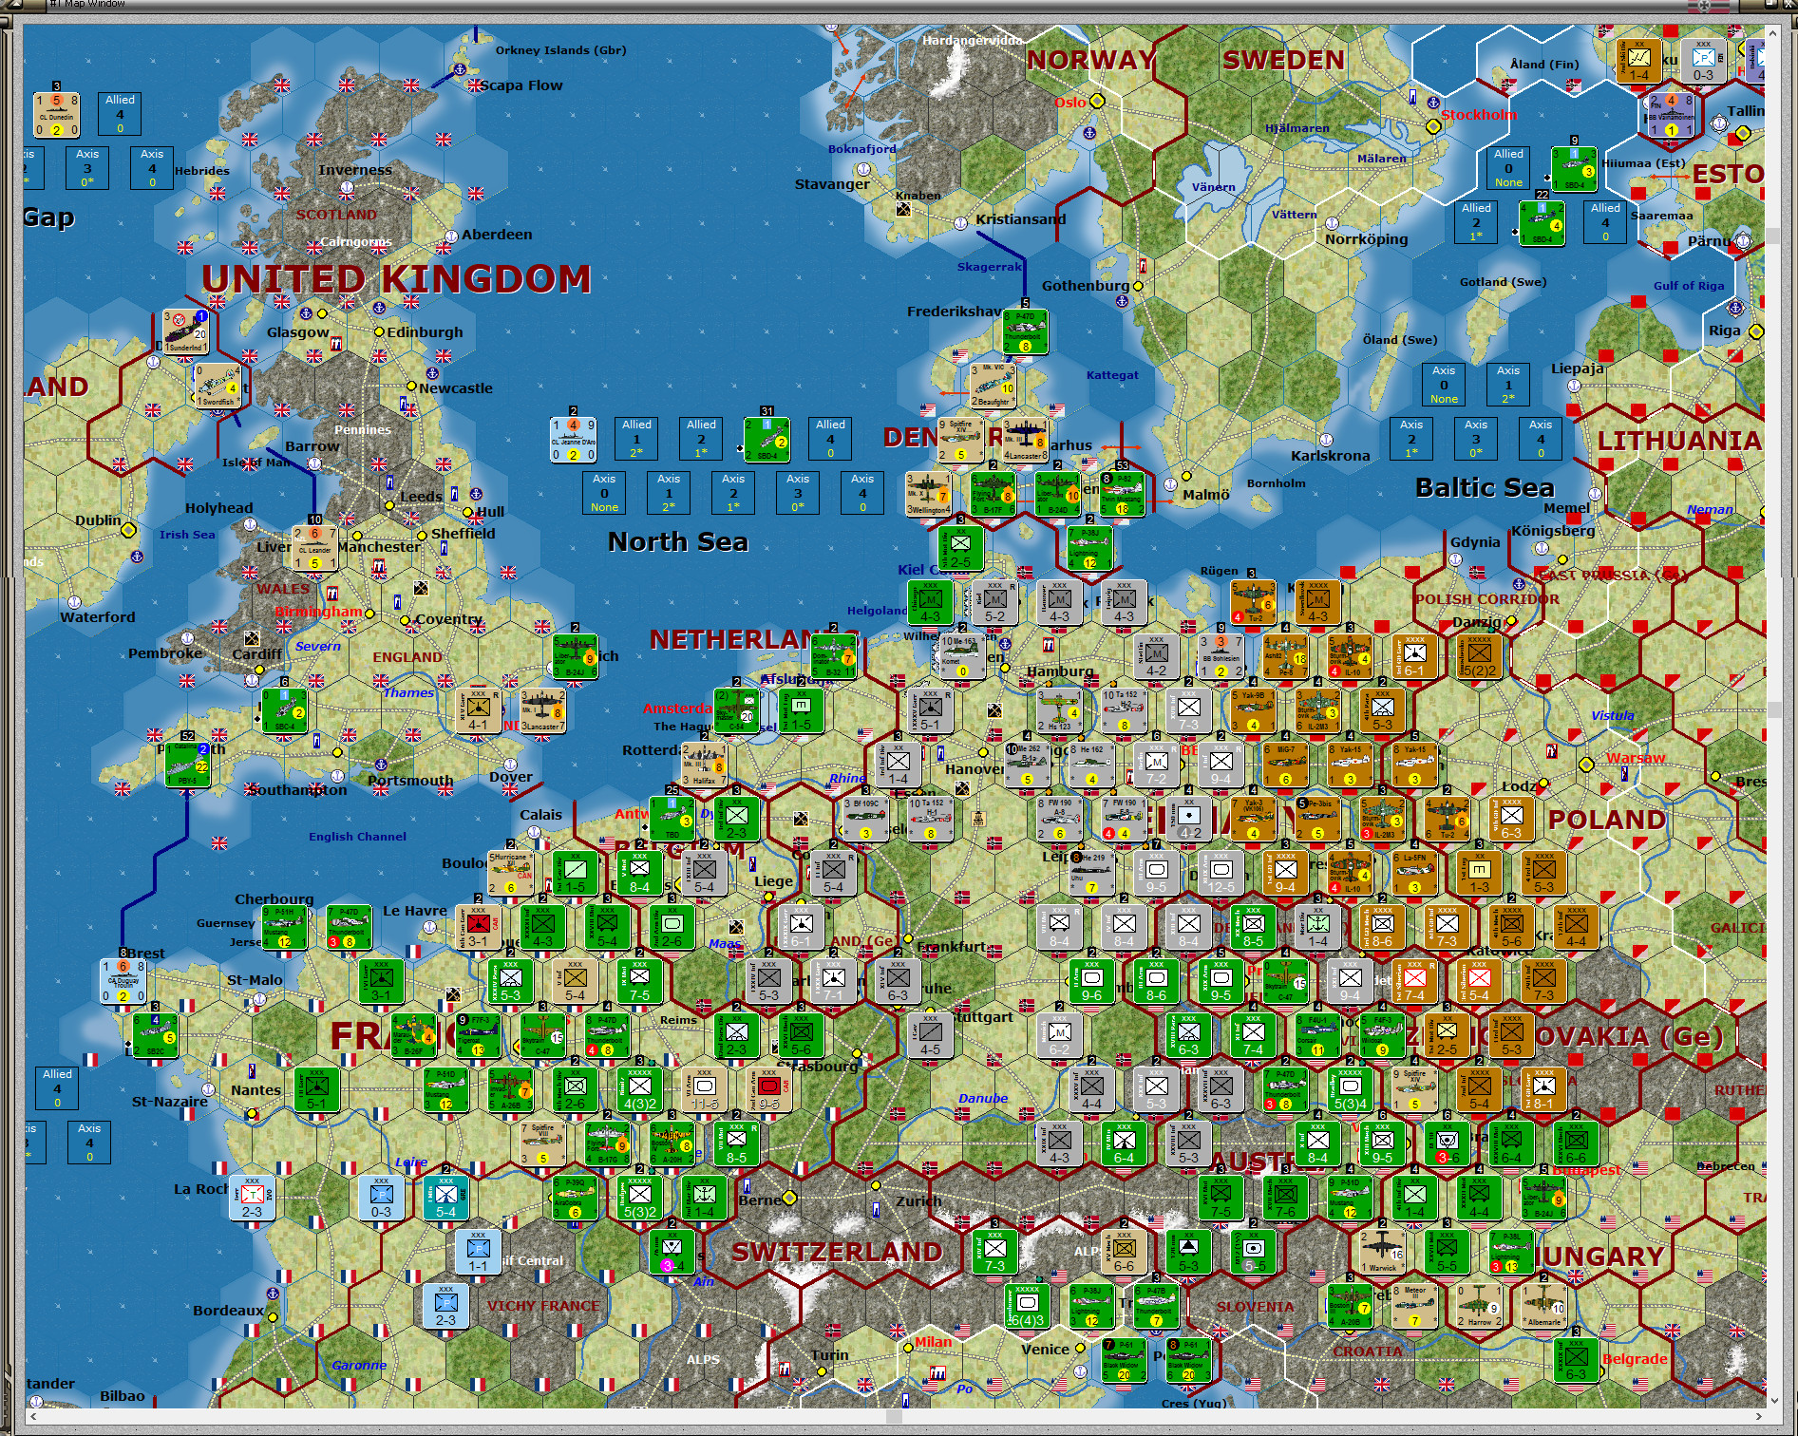Select the Lancaster Mk III counter near Aarhus
Screen dimensions: 1798x1436
(x=1026, y=440)
